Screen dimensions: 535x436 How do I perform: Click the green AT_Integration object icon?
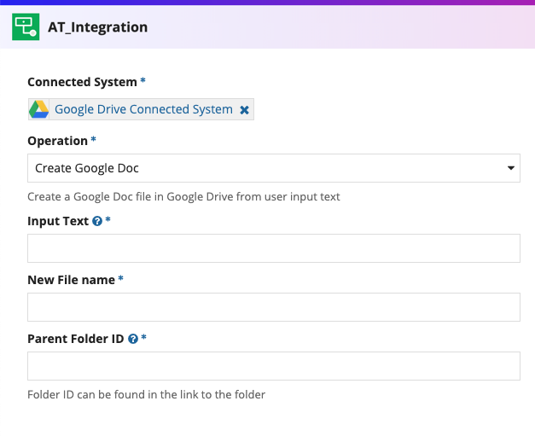tap(26, 27)
